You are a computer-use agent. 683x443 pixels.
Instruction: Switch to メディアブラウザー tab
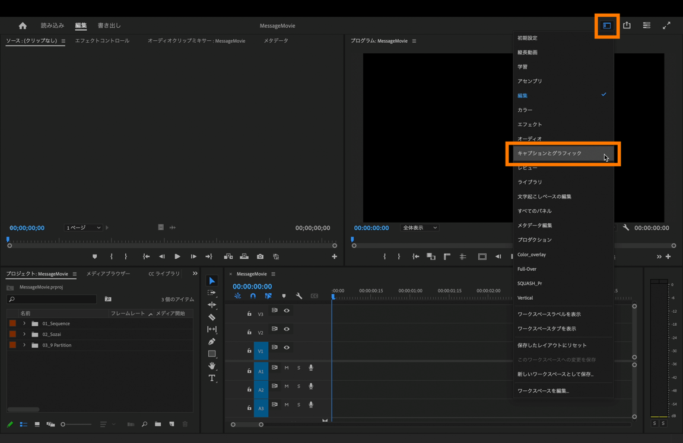tap(108, 274)
